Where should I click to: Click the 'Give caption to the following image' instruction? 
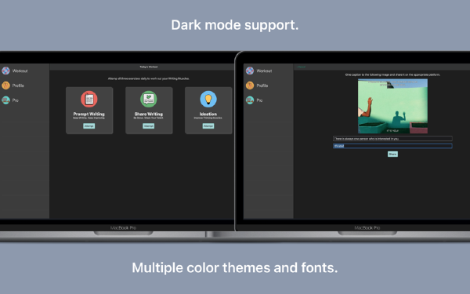392,74
